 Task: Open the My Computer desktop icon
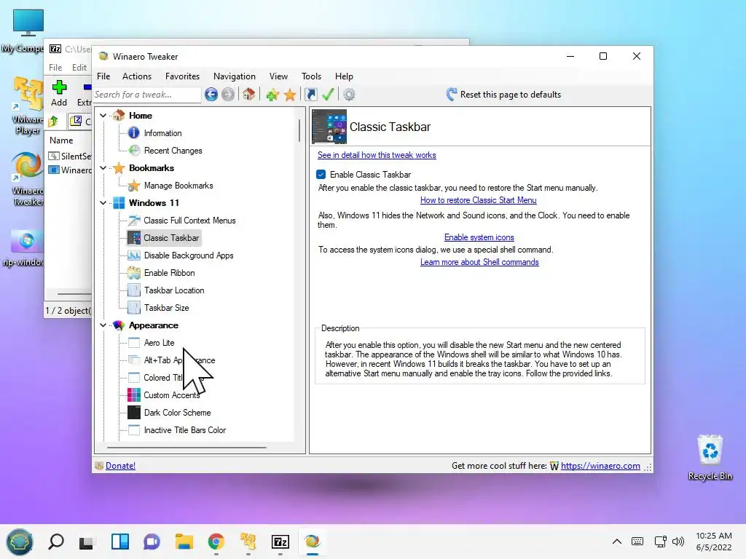coord(28,31)
